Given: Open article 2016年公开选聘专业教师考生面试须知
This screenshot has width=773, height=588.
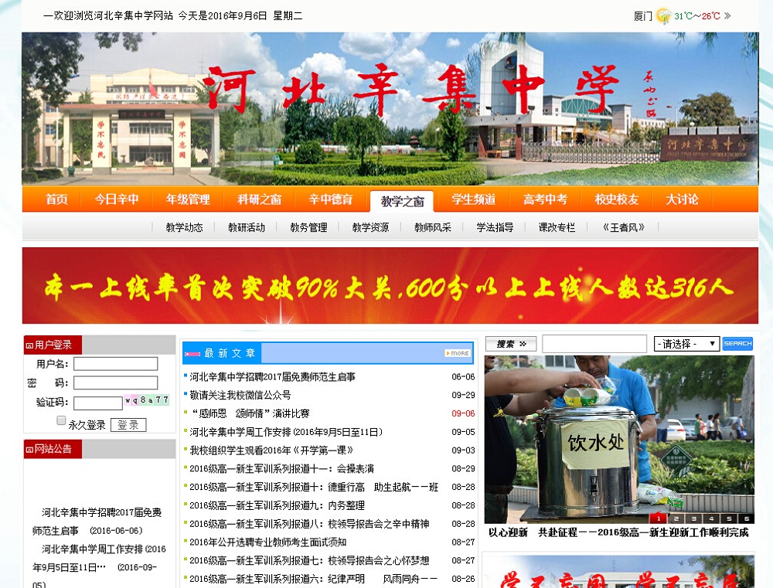Looking at the screenshot, I should (x=267, y=542).
